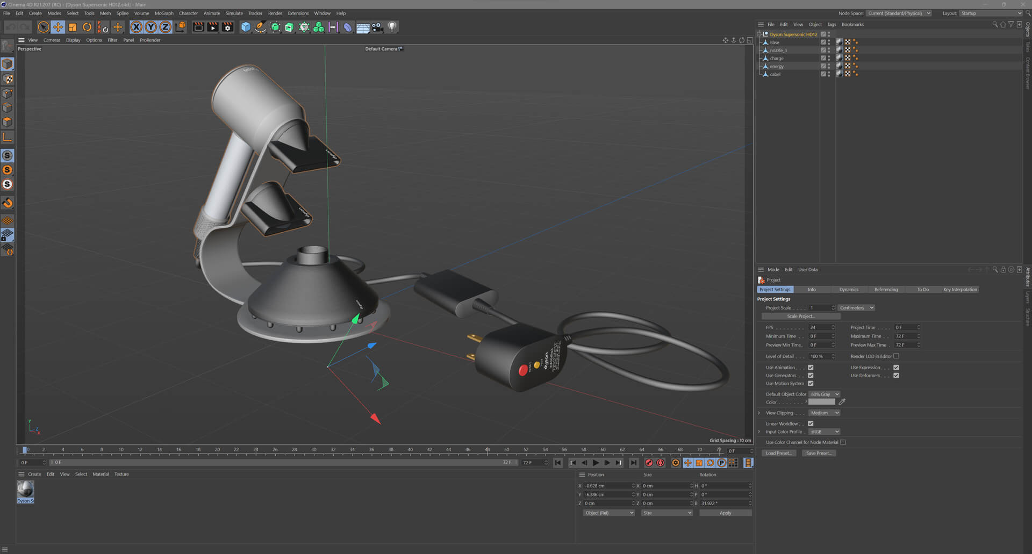
Task: Open the MoGraph menu
Action: 164,13
